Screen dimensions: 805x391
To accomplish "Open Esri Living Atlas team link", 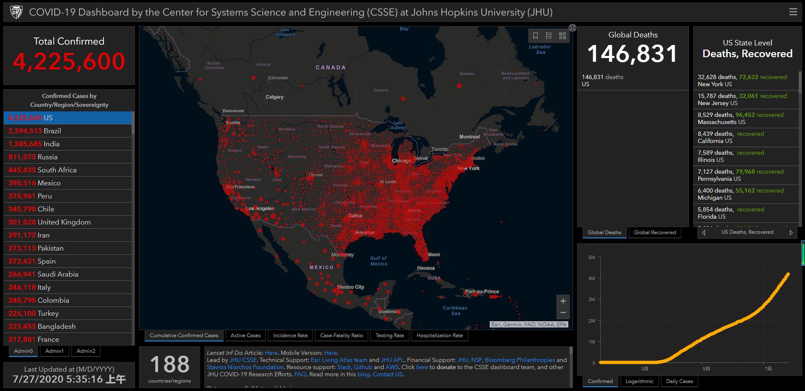I will pyautogui.click(x=339, y=360).
